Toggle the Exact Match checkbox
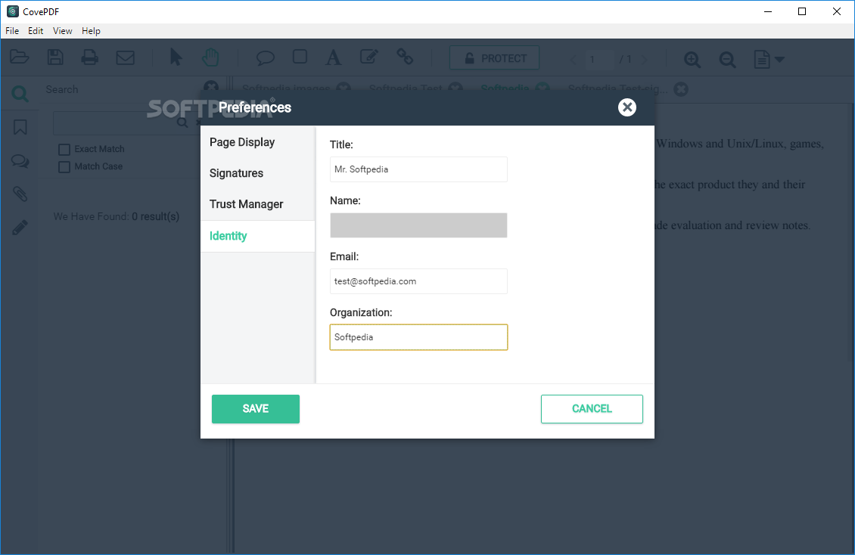 pyautogui.click(x=64, y=149)
